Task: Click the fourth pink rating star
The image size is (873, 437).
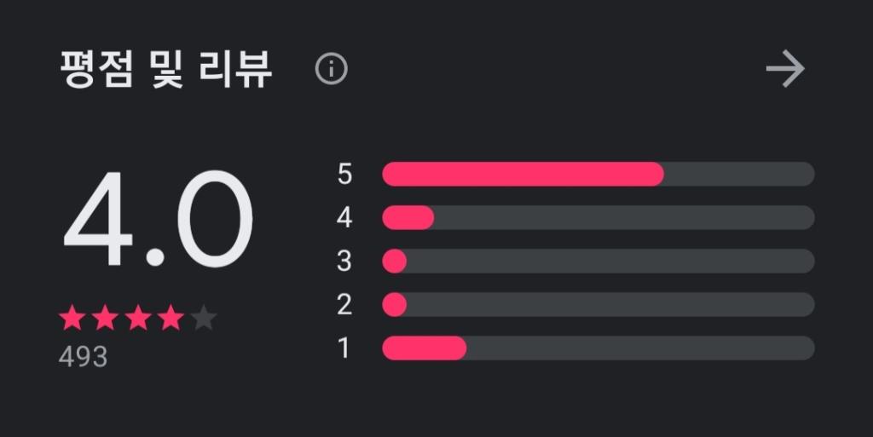Action: [171, 318]
